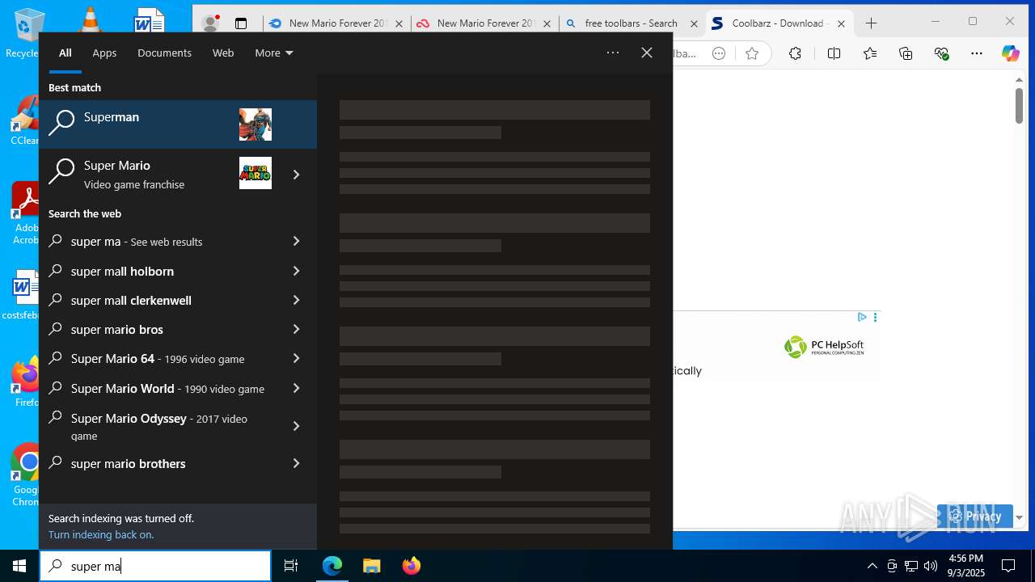Select the Superman best match result
The height and width of the screenshot is (582, 1035).
[178, 124]
